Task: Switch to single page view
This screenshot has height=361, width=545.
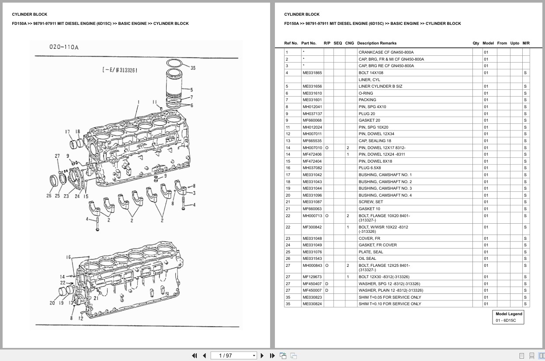Action: 521,356
